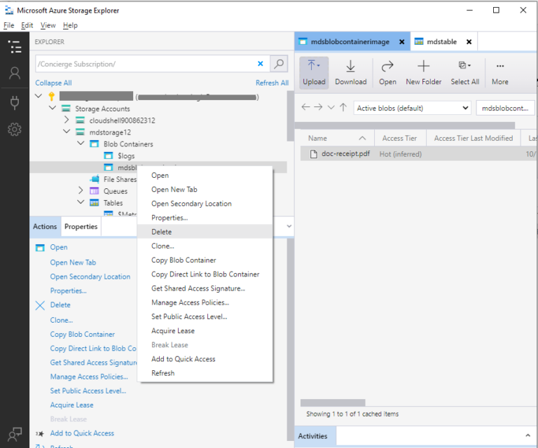Click the Download toolbar button

point(351,73)
